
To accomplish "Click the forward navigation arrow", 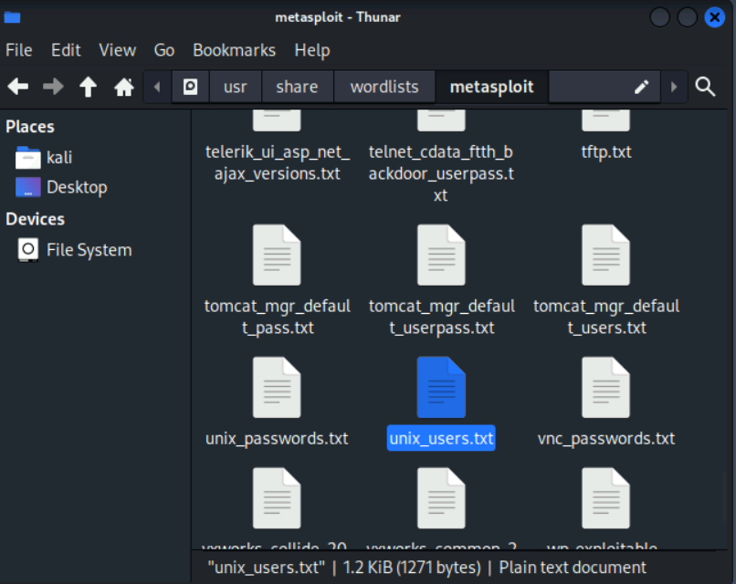I will coord(53,87).
